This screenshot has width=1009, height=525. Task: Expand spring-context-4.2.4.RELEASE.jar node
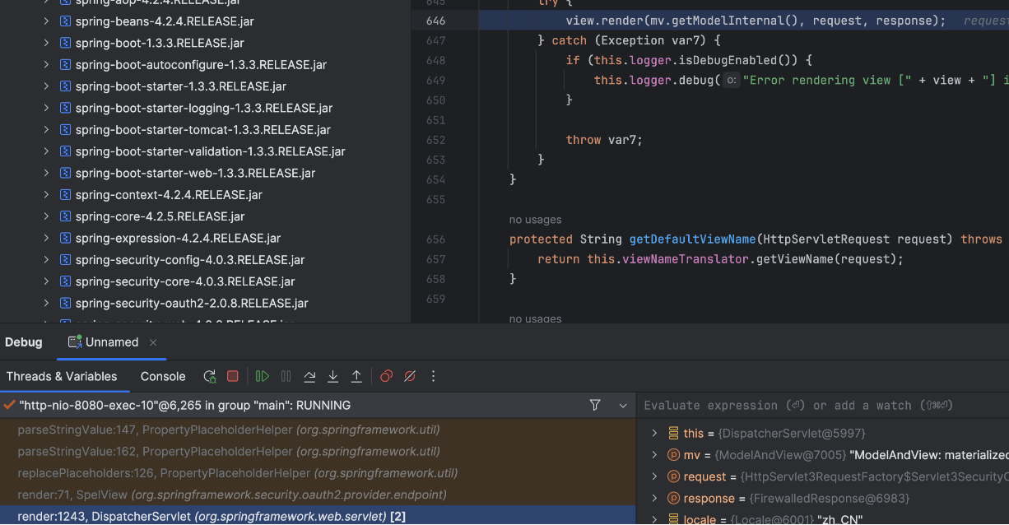click(x=46, y=195)
